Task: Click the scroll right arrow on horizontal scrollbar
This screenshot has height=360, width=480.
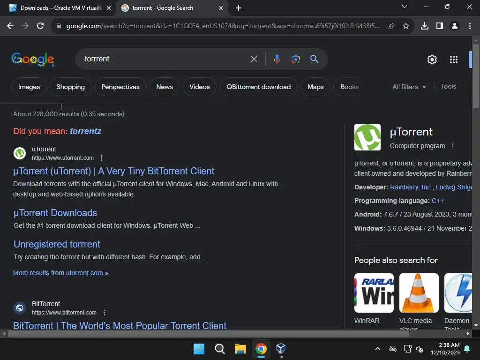Action: (x=468, y=334)
